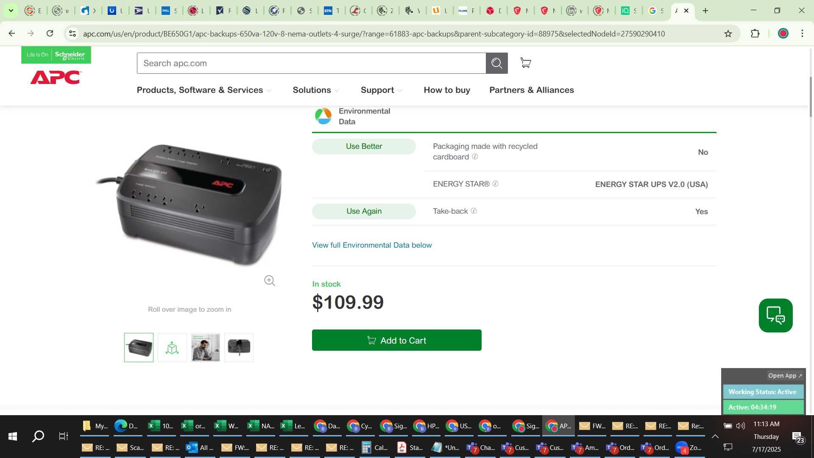The image size is (814, 458).
Task: Bookmark this page with the star icon
Action: point(728,34)
